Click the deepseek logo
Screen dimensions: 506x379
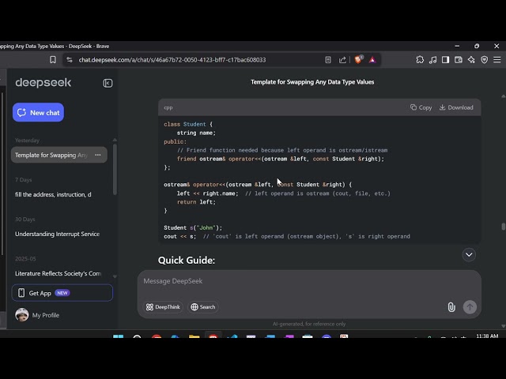click(x=43, y=83)
